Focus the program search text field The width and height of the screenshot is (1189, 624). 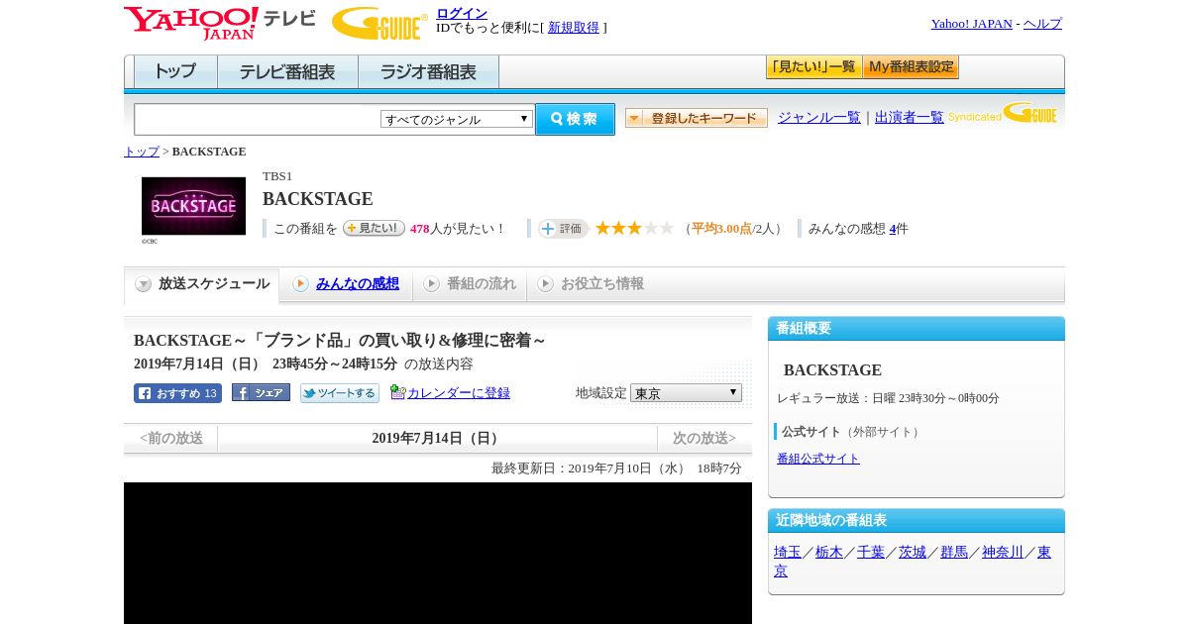257,120
